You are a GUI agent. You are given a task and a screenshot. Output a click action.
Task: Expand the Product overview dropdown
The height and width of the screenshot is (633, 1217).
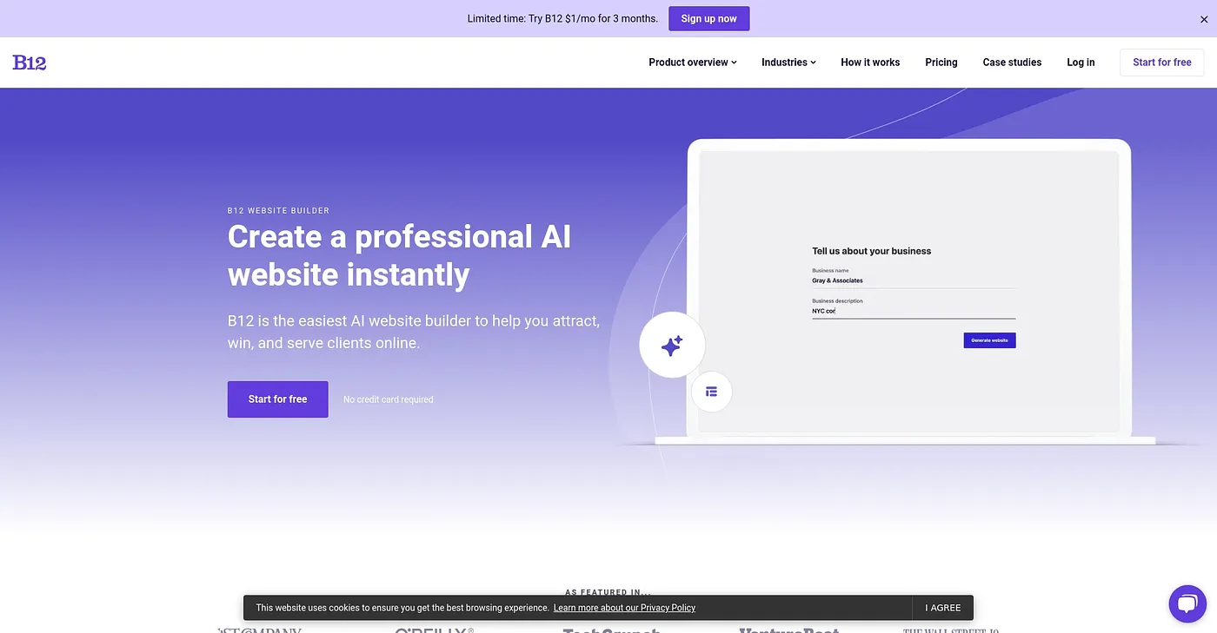693,63
